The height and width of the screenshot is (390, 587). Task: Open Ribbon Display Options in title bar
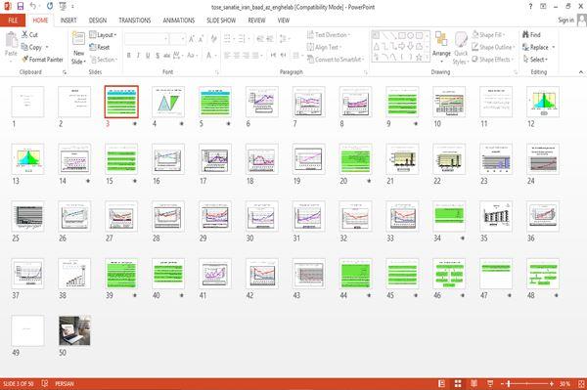click(543, 7)
